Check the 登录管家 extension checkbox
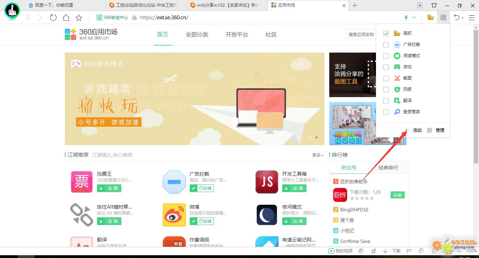Image resolution: width=479 pixels, height=258 pixels. (x=386, y=112)
